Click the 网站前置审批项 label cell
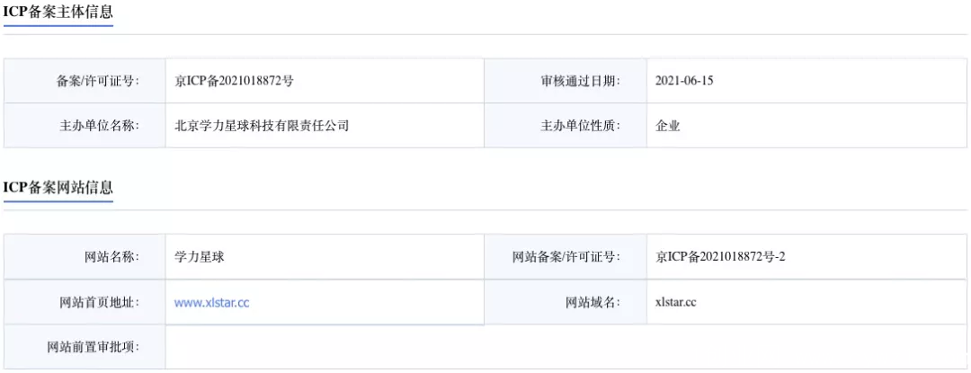Screen dimensions: 971x373 [85, 346]
